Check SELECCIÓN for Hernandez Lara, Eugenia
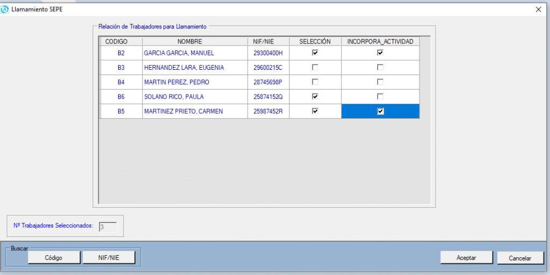Screen dimensions: 550x275 (315, 67)
